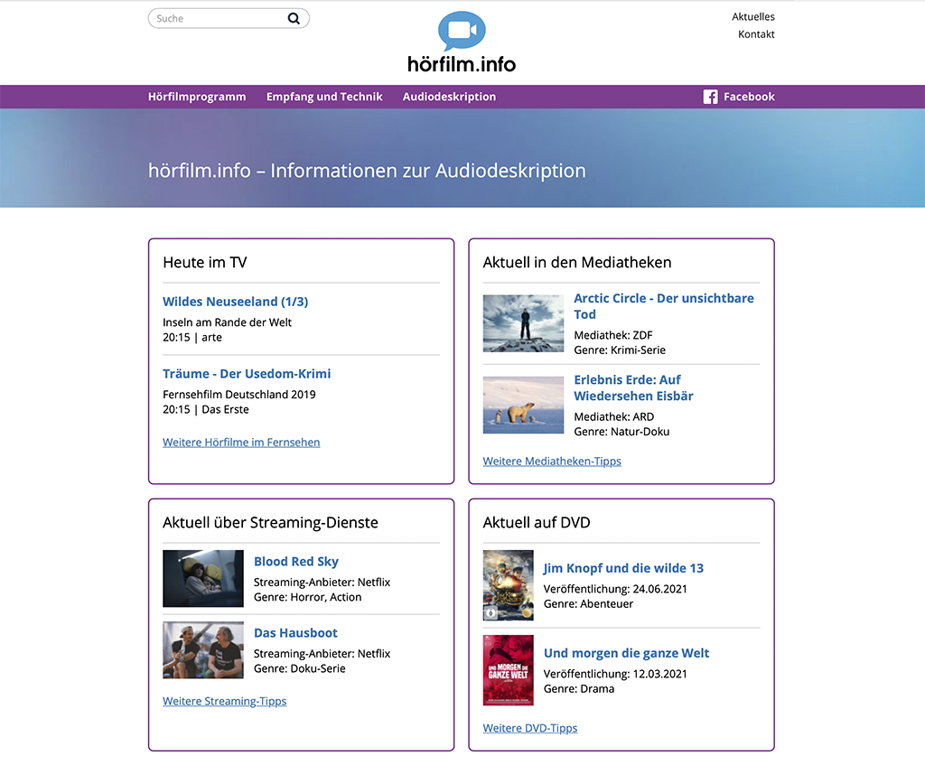Viewport: 925px width, 765px height.
Task: Focus the Suche search input field
Action: (219, 18)
